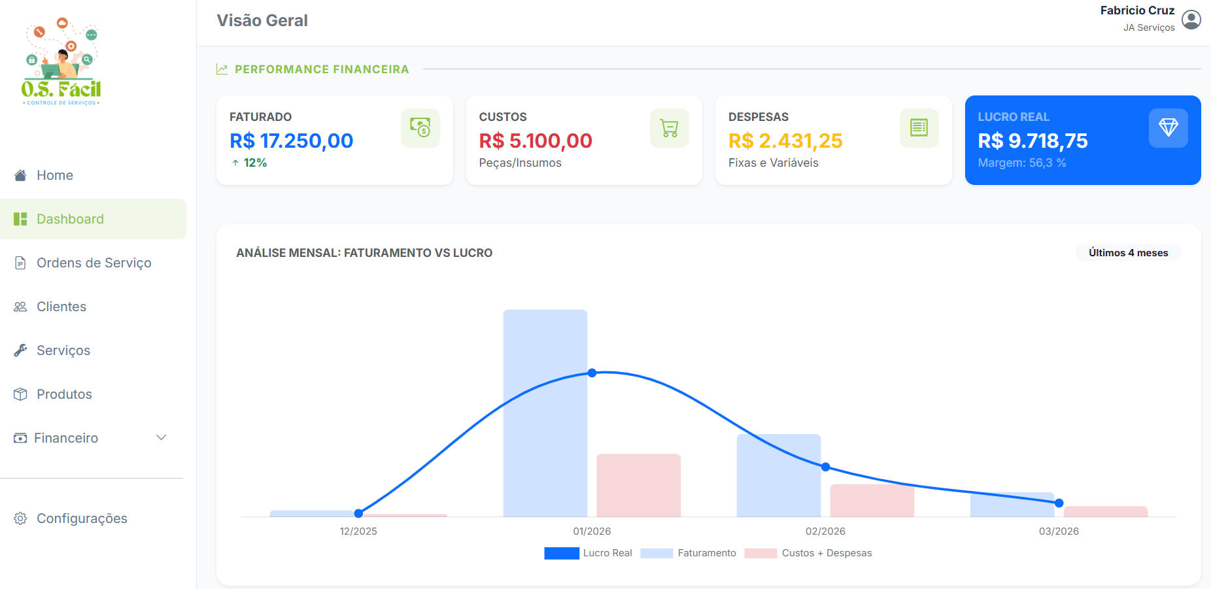Screen dimensions: 1211x589
Task: Switch to the Dashboard section
Action: click(x=70, y=218)
